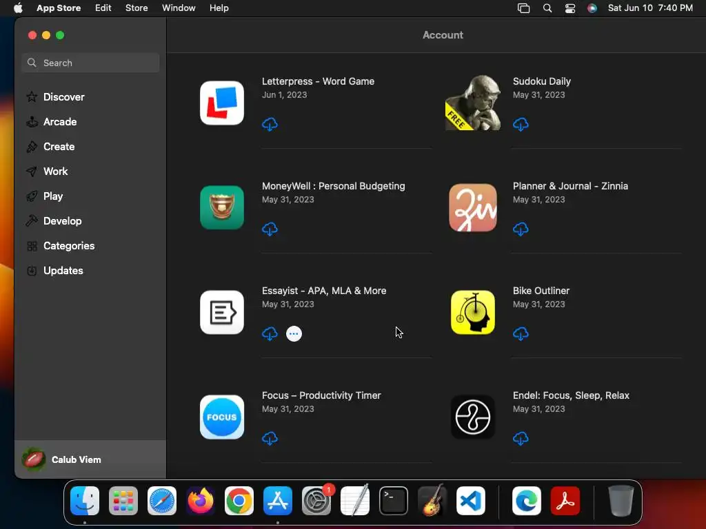Open the Help menu
Screen dimensions: 706x529
219,8
